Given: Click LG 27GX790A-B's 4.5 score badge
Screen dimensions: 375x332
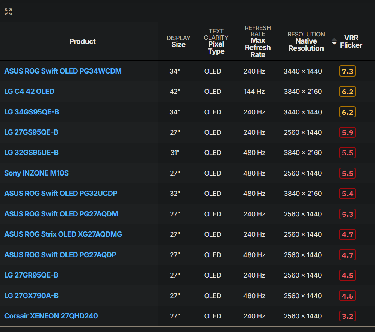Looking at the screenshot, I should (x=348, y=296).
